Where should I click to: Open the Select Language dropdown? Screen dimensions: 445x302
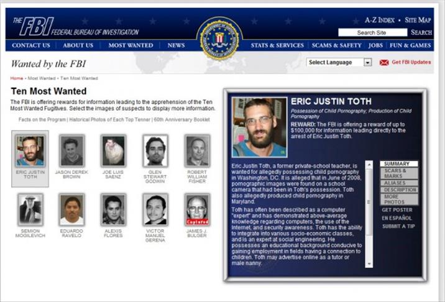click(x=339, y=62)
